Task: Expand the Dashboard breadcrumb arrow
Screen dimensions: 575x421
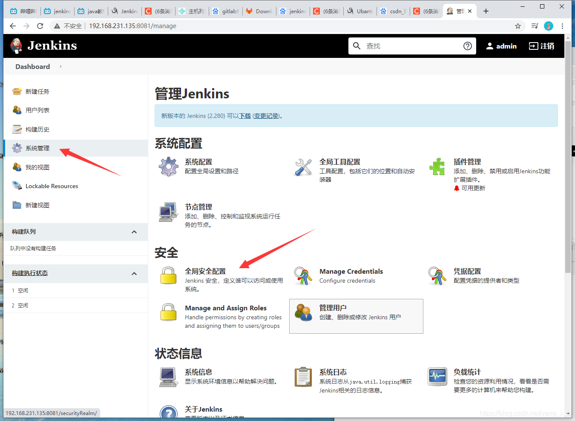Action: 61,66
